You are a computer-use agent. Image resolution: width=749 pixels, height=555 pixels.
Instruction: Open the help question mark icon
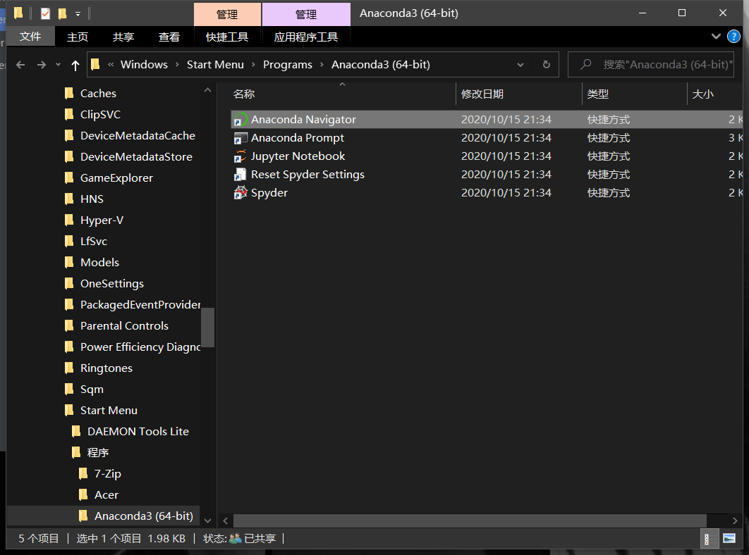(733, 36)
